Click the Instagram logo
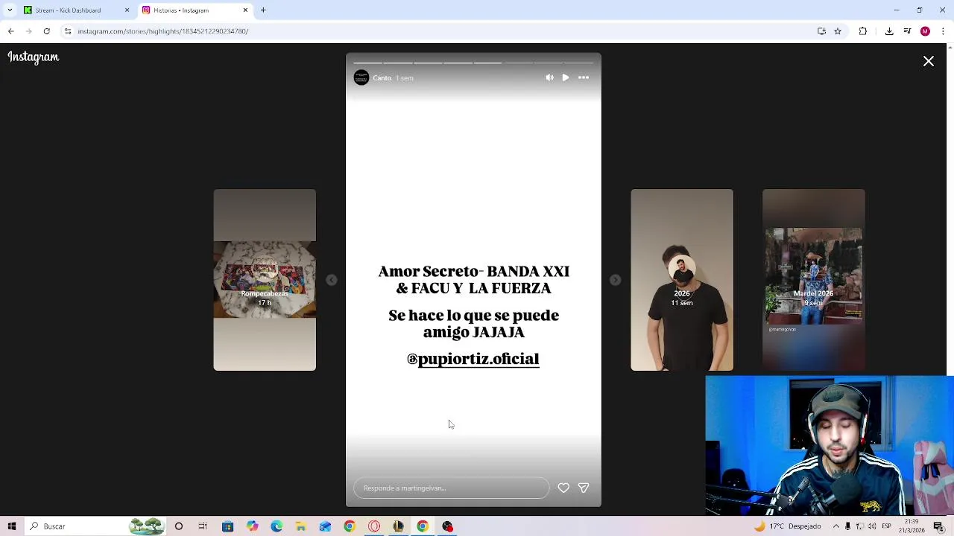 (34, 57)
